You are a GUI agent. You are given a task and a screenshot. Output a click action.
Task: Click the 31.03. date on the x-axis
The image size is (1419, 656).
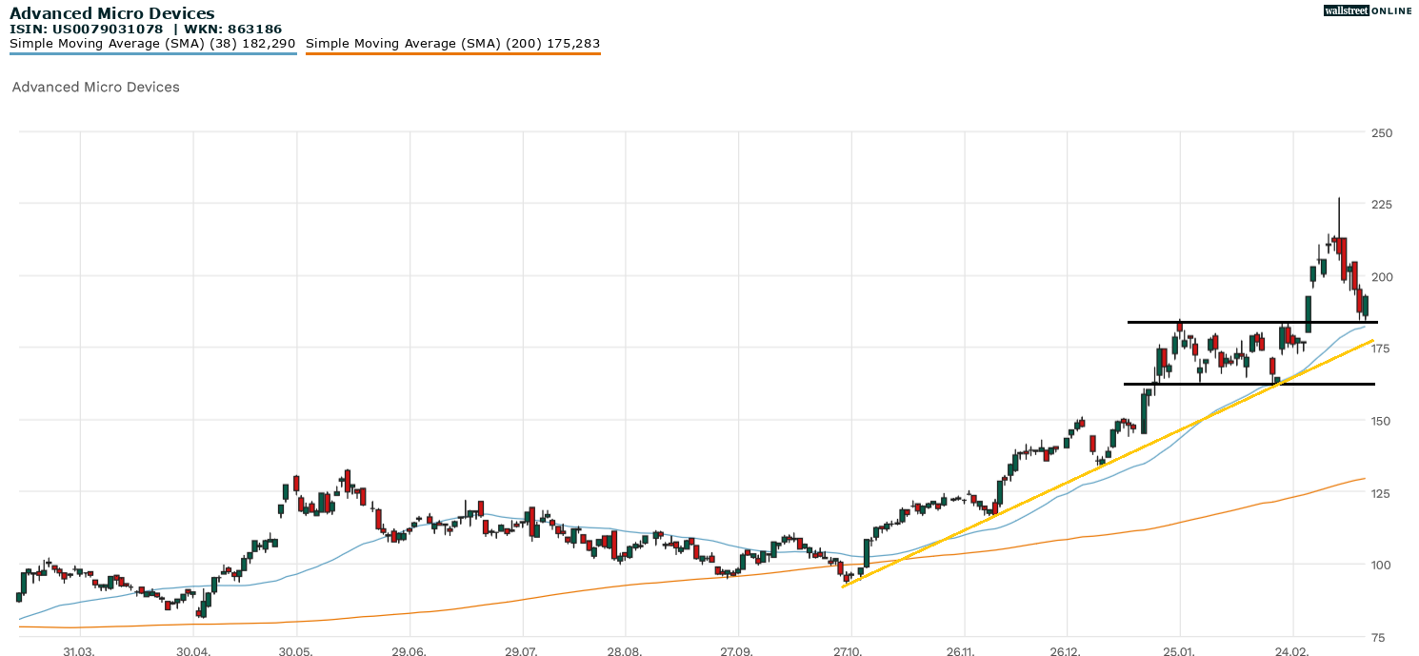[79, 652]
